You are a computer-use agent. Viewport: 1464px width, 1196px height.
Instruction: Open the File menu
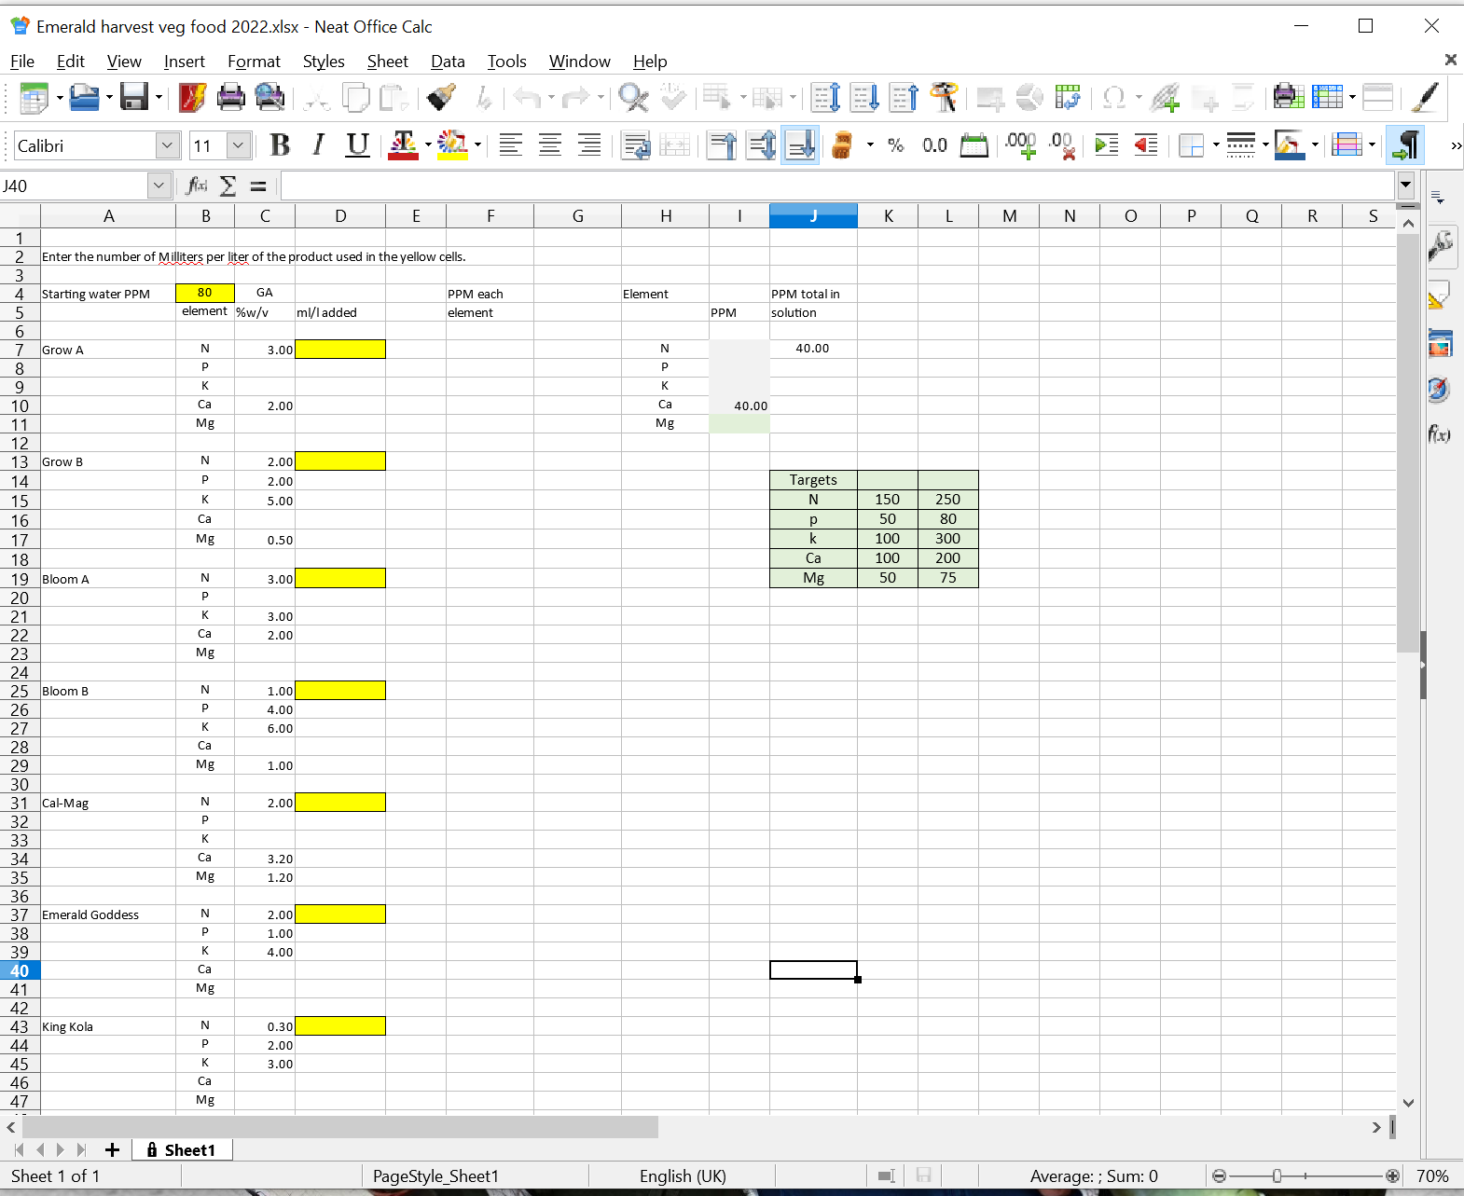click(x=22, y=62)
